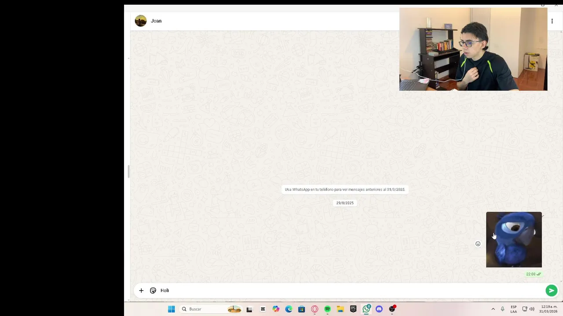Open File Explorer from the taskbar

coord(340,309)
